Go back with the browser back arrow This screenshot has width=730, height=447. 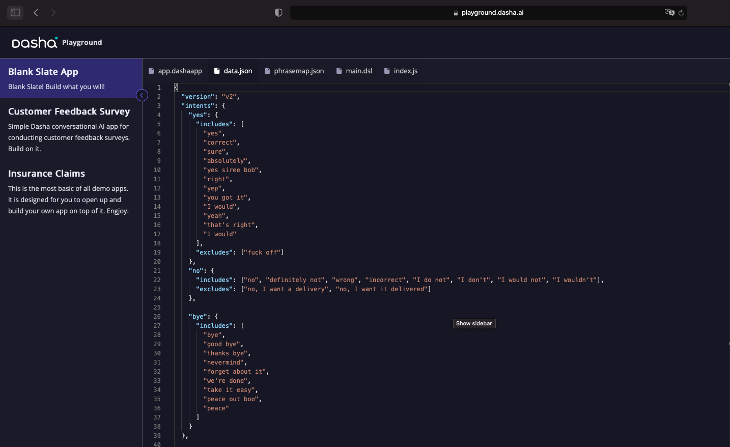pyautogui.click(x=36, y=13)
